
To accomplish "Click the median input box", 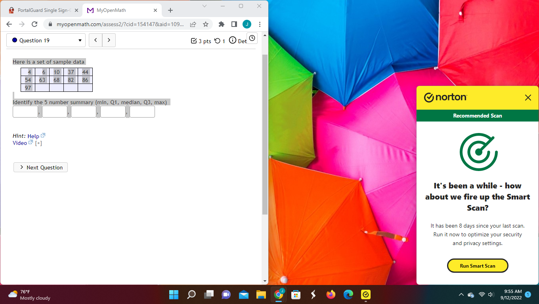I will pyautogui.click(x=84, y=112).
